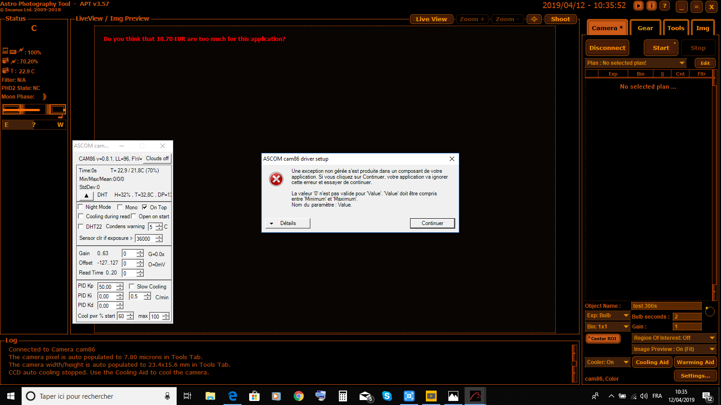Open the Exp: Bulb dropdown
Screen dimensions: 721x405
[x=607, y=315]
